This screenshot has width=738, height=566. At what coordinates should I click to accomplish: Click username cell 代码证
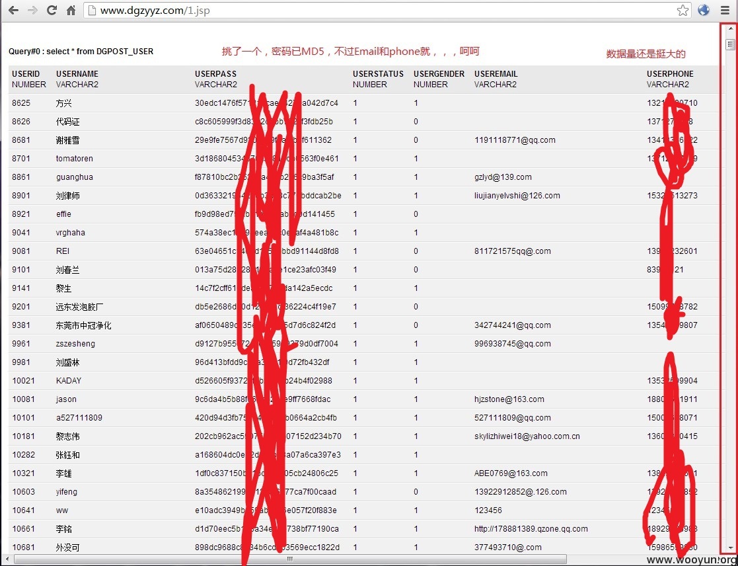tap(68, 122)
